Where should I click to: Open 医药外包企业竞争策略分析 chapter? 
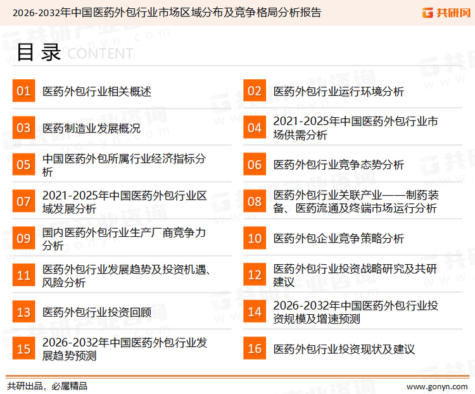coord(338,239)
